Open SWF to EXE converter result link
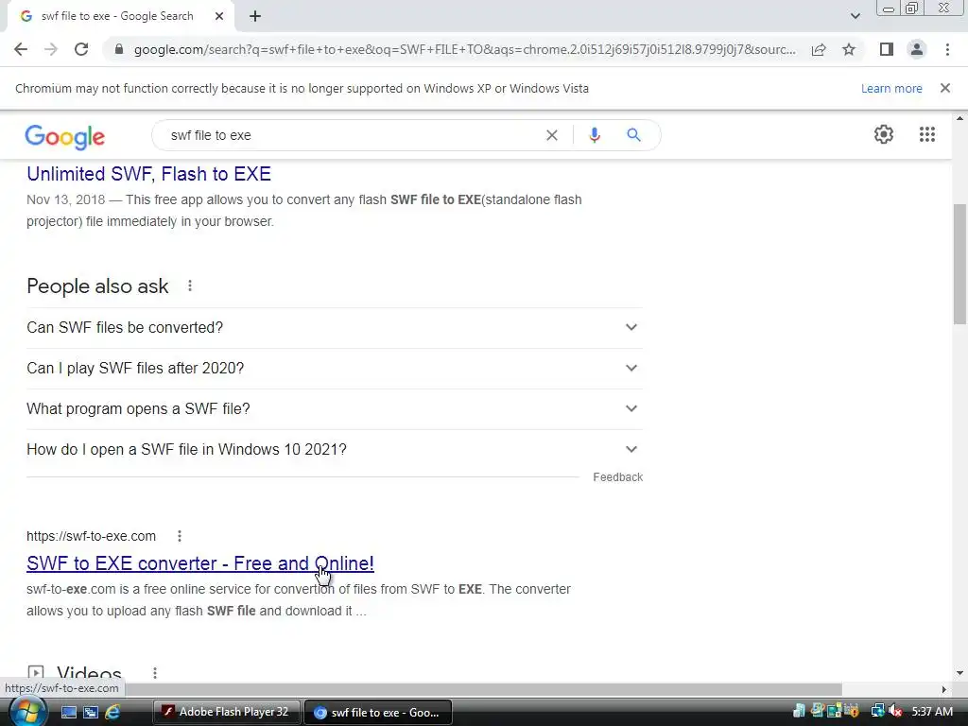The height and width of the screenshot is (726, 968). (200, 563)
